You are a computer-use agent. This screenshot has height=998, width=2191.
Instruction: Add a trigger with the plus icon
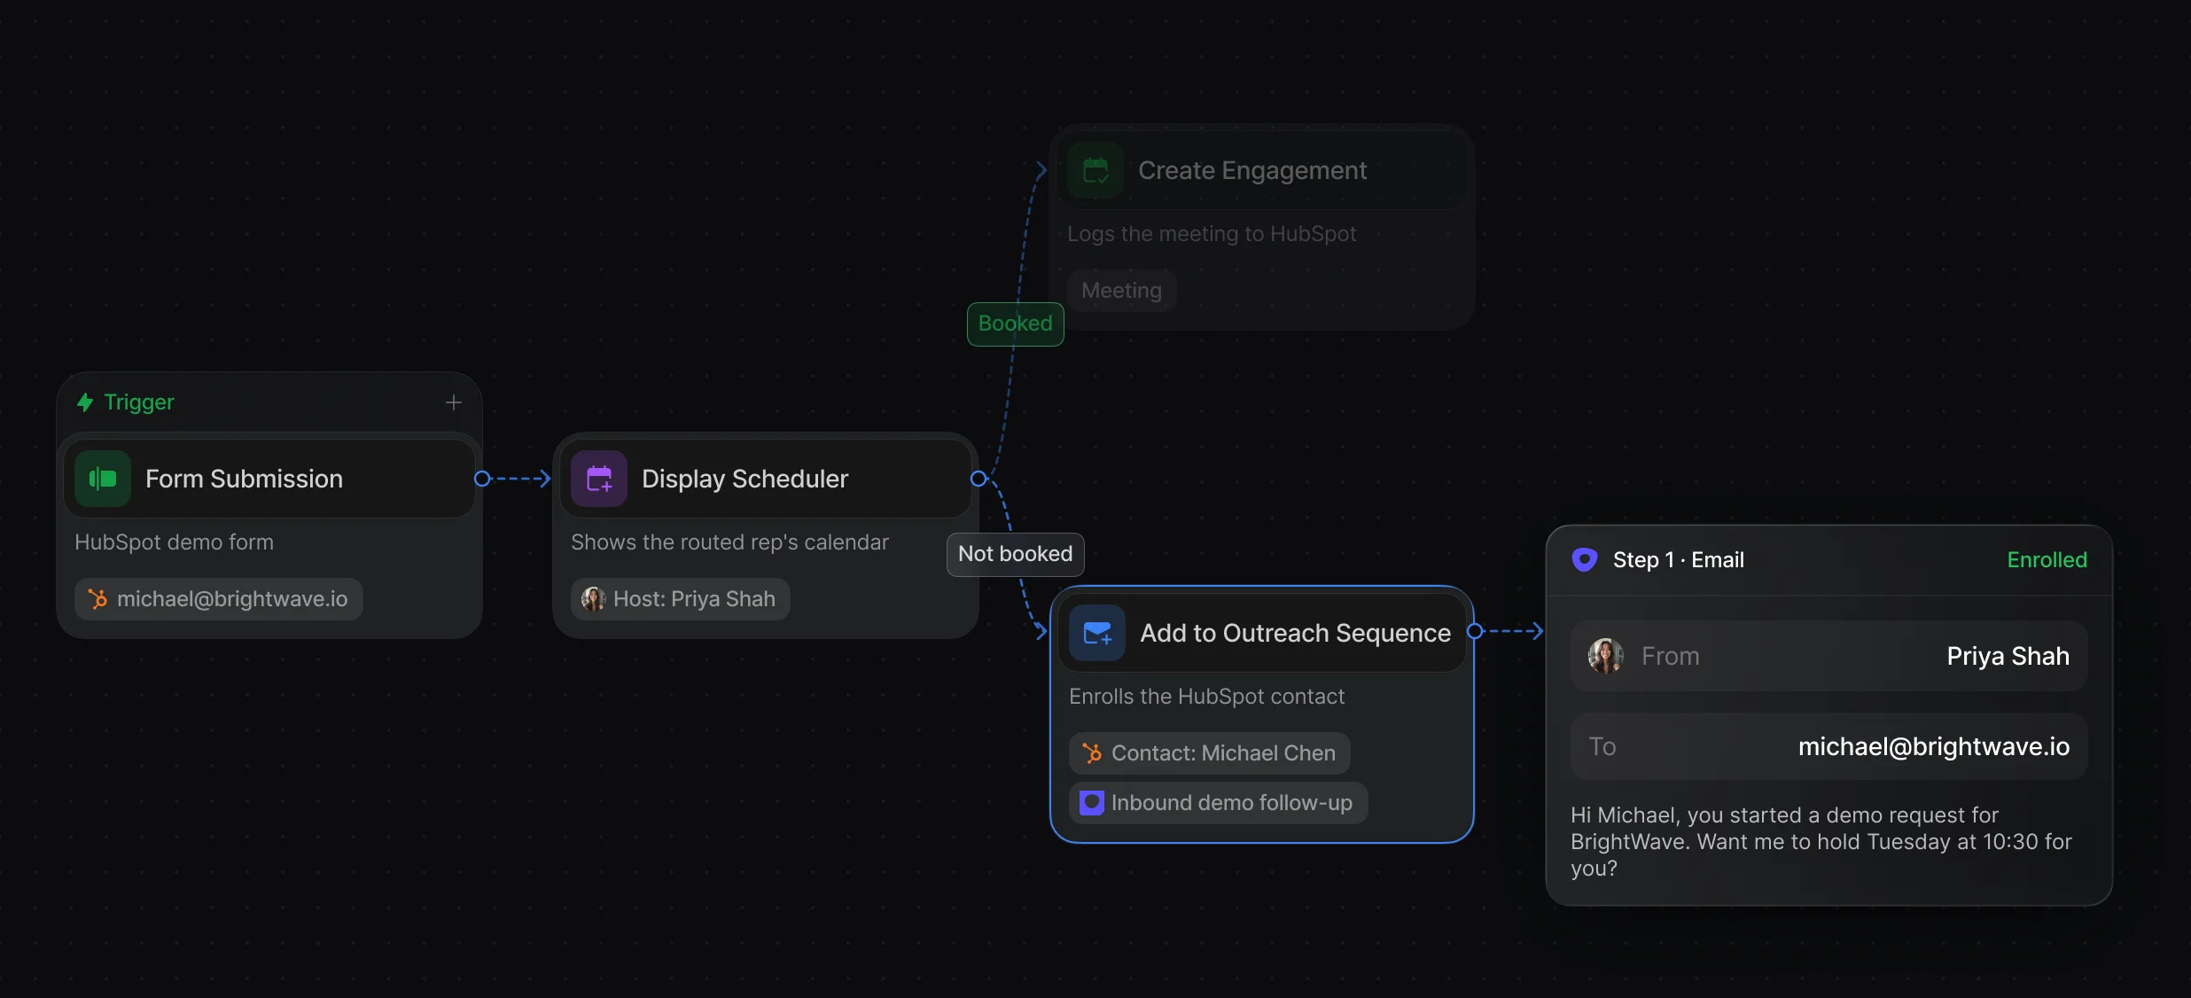point(454,402)
